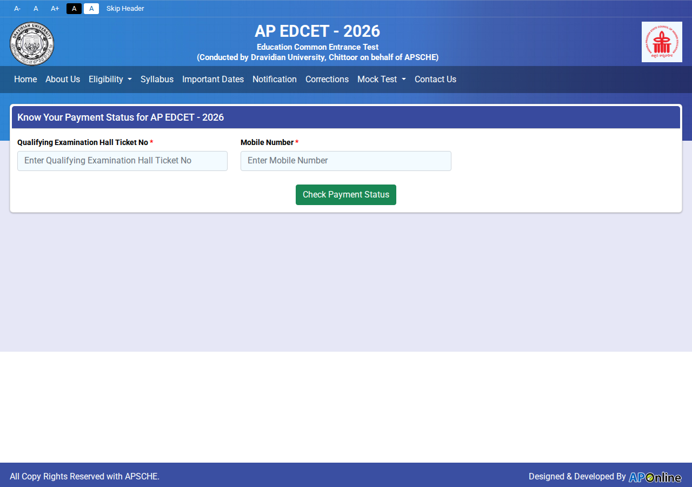Click the AP EDCET - 2026 title
692x487 pixels.
click(x=317, y=31)
